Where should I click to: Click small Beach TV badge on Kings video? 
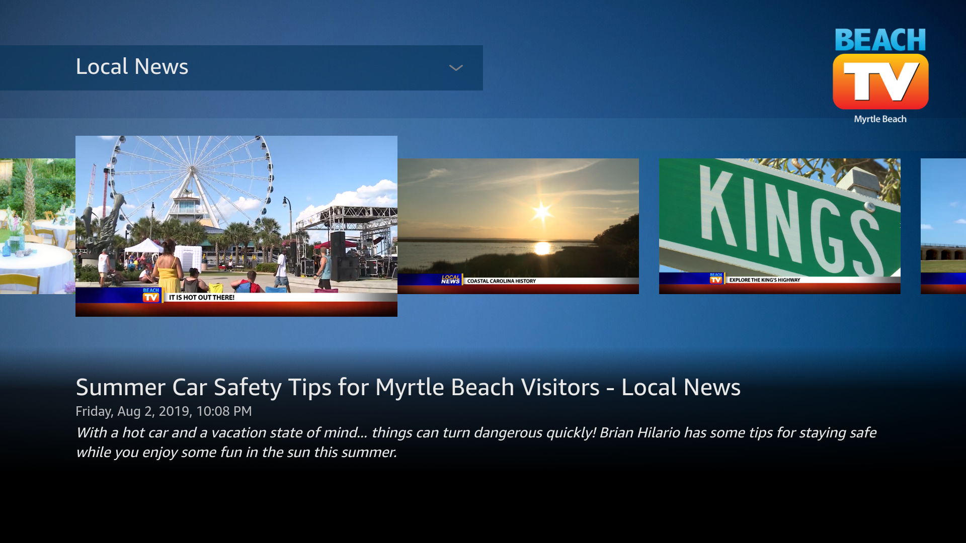point(715,279)
